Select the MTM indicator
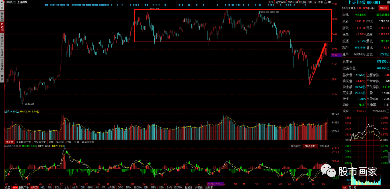The image size is (390, 189). click(x=153, y=187)
